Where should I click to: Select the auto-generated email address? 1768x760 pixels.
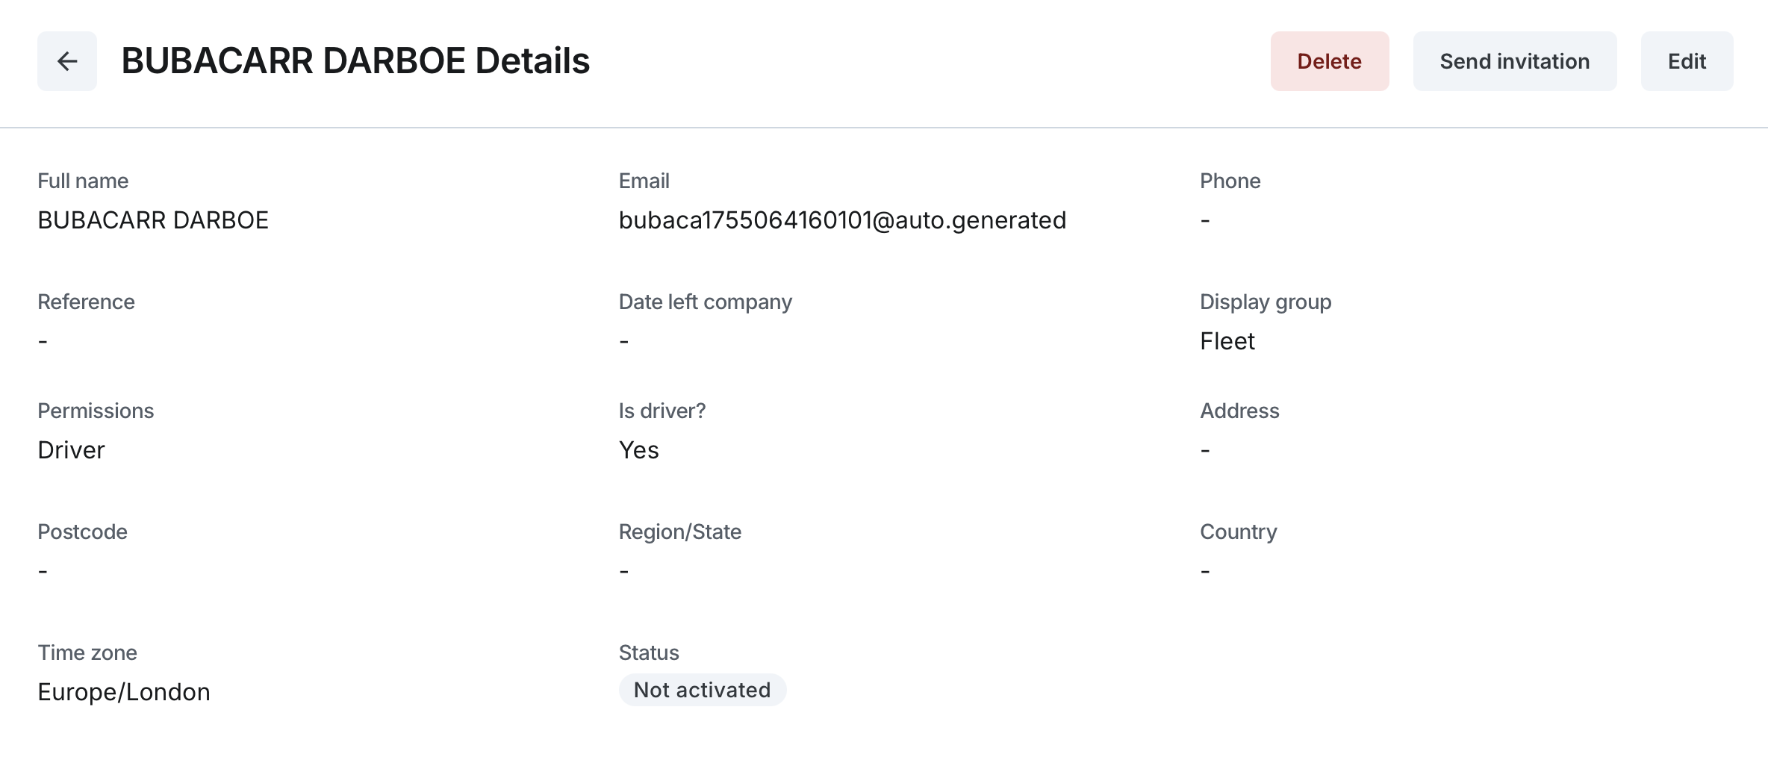[842, 220]
